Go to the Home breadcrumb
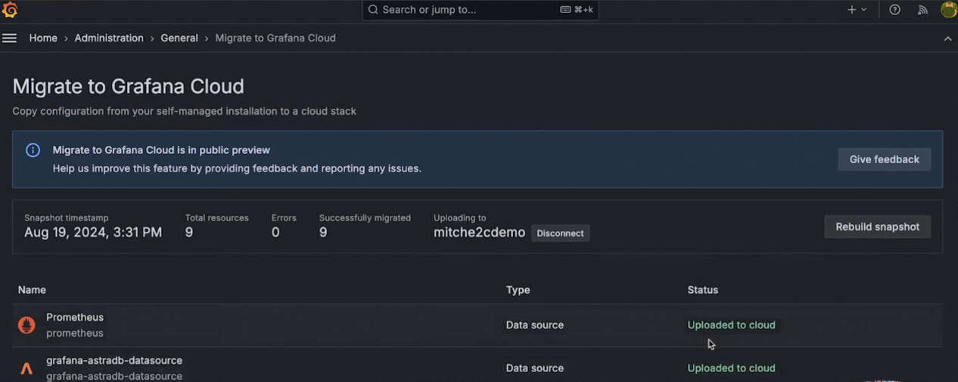This screenshot has height=382, width=958. pos(43,38)
